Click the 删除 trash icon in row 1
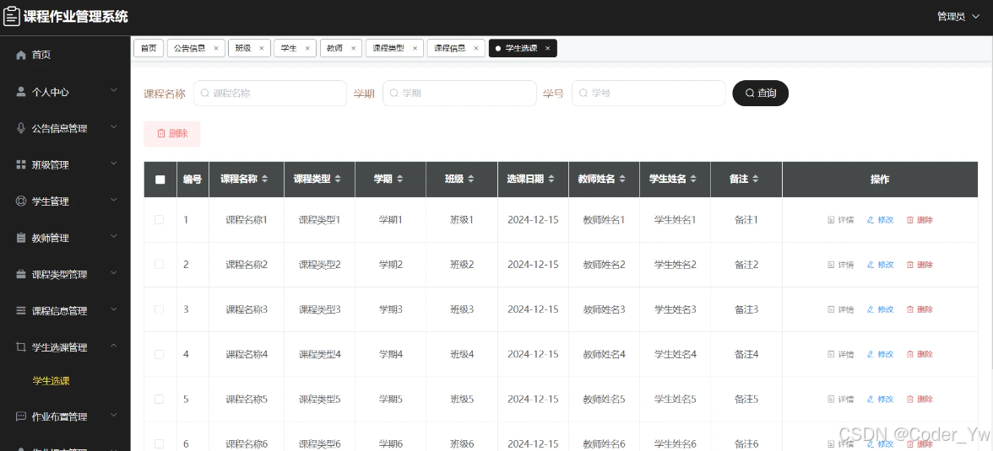Screen dimensions: 993x451 coord(910,220)
